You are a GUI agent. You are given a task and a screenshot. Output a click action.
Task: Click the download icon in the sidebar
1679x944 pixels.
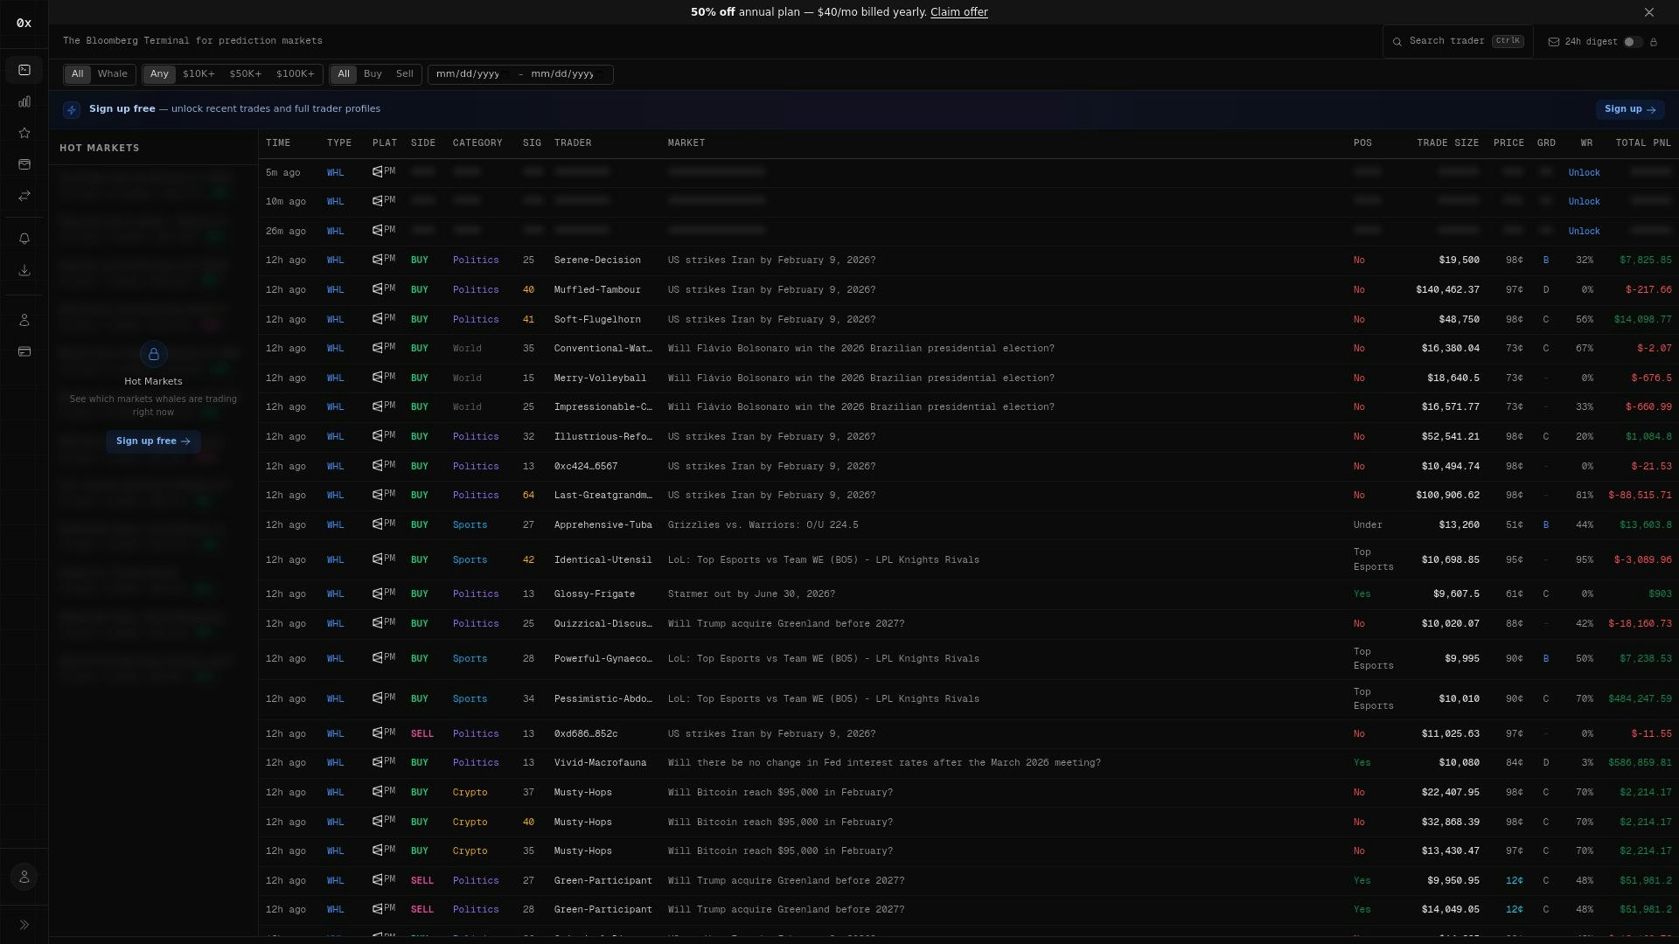coord(24,271)
